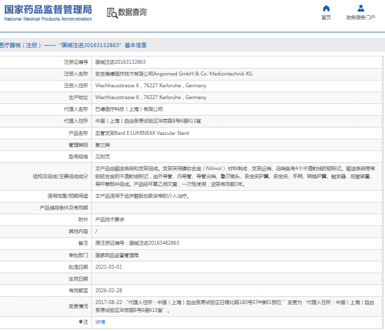Click the breadcrumb heading 医疗器械（注册）基本信息
This screenshot has height=331, width=385.
[73, 45]
